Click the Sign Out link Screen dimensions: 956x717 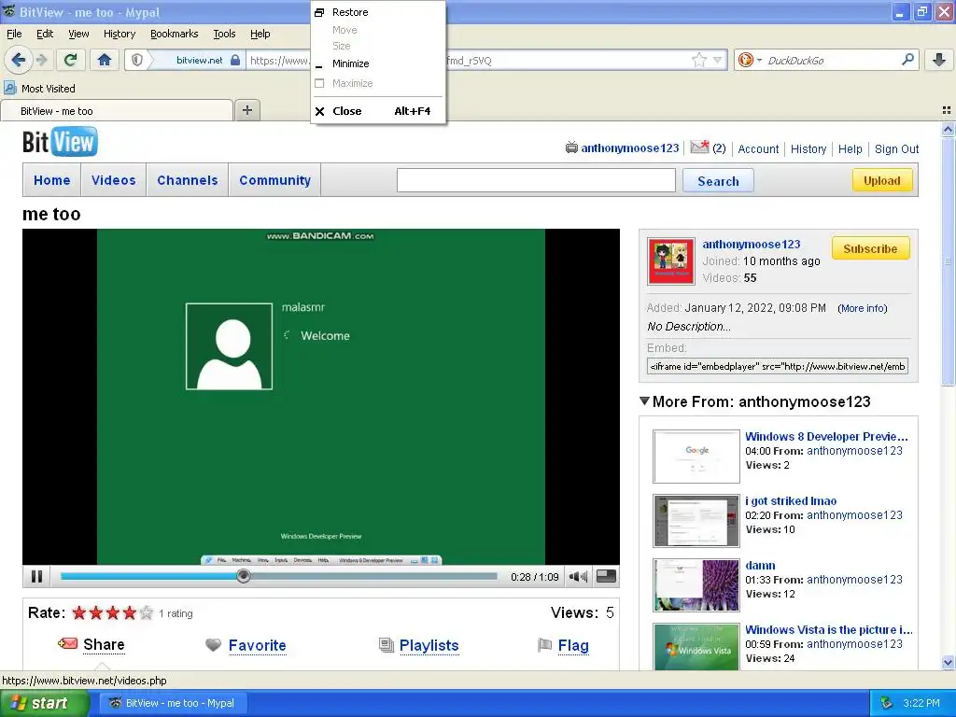pos(896,148)
